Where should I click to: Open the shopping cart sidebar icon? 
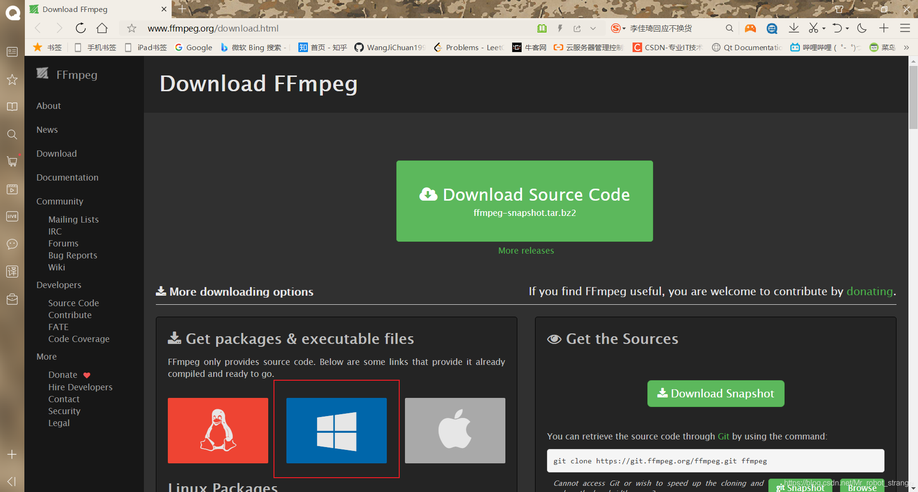pyautogui.click(x=12, y=161)
